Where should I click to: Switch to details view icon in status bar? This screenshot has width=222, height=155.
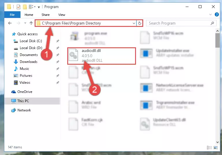tap(209, 147)
